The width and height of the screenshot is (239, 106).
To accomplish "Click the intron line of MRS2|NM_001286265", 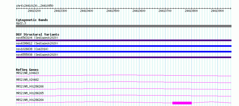I will click(124, 95).
